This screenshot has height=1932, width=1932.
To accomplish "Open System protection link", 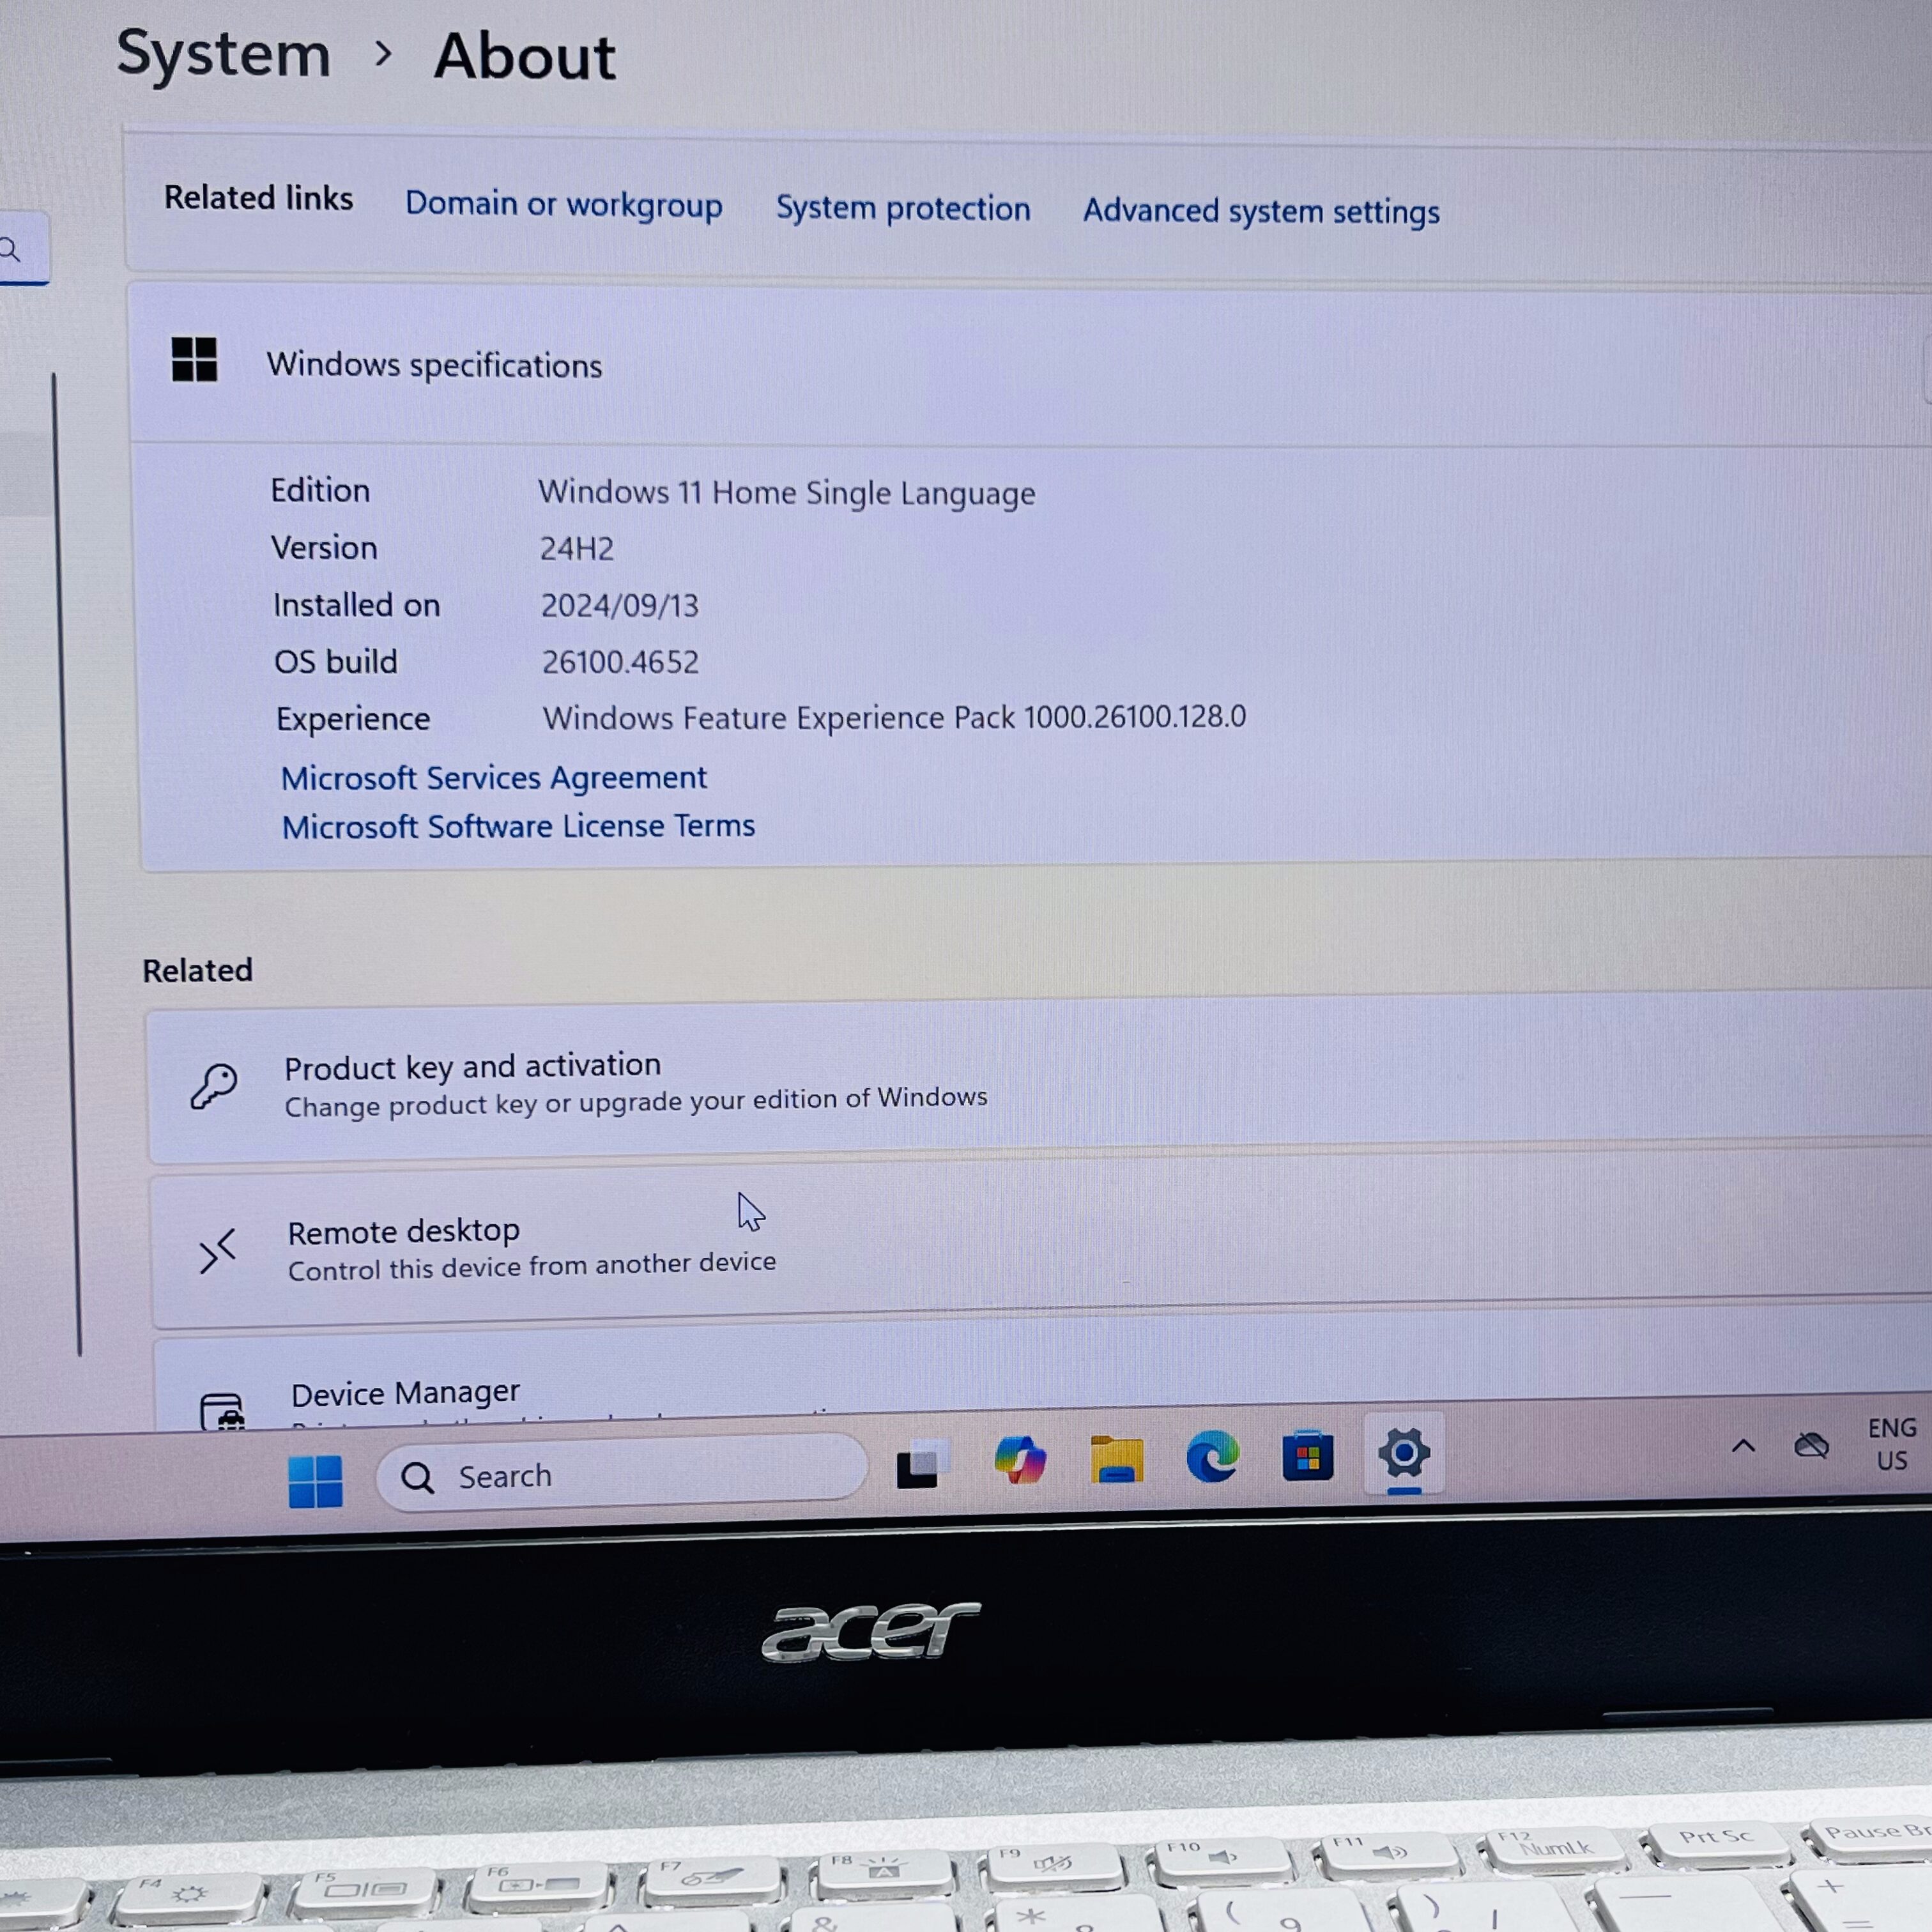I will 903,208.
